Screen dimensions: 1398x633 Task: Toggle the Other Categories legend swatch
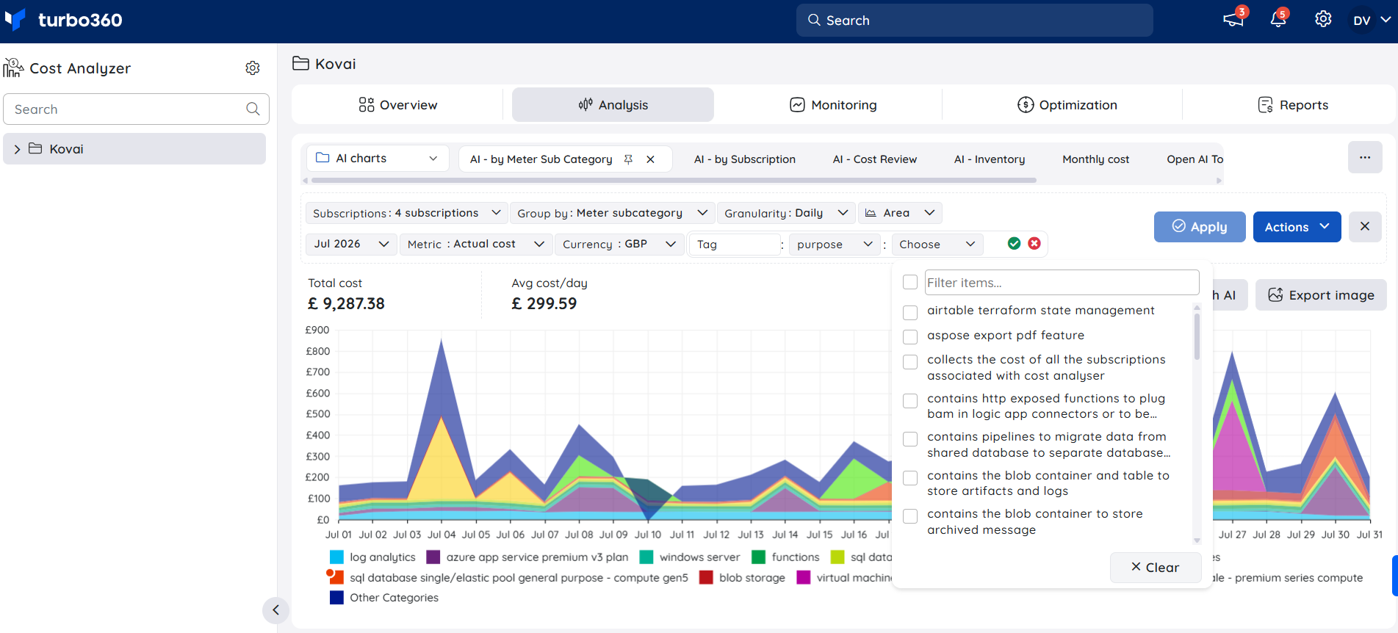(x=336, y=598)
